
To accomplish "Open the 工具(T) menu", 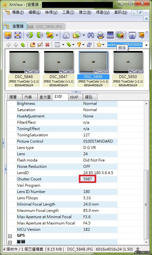I will coord(68,12).
